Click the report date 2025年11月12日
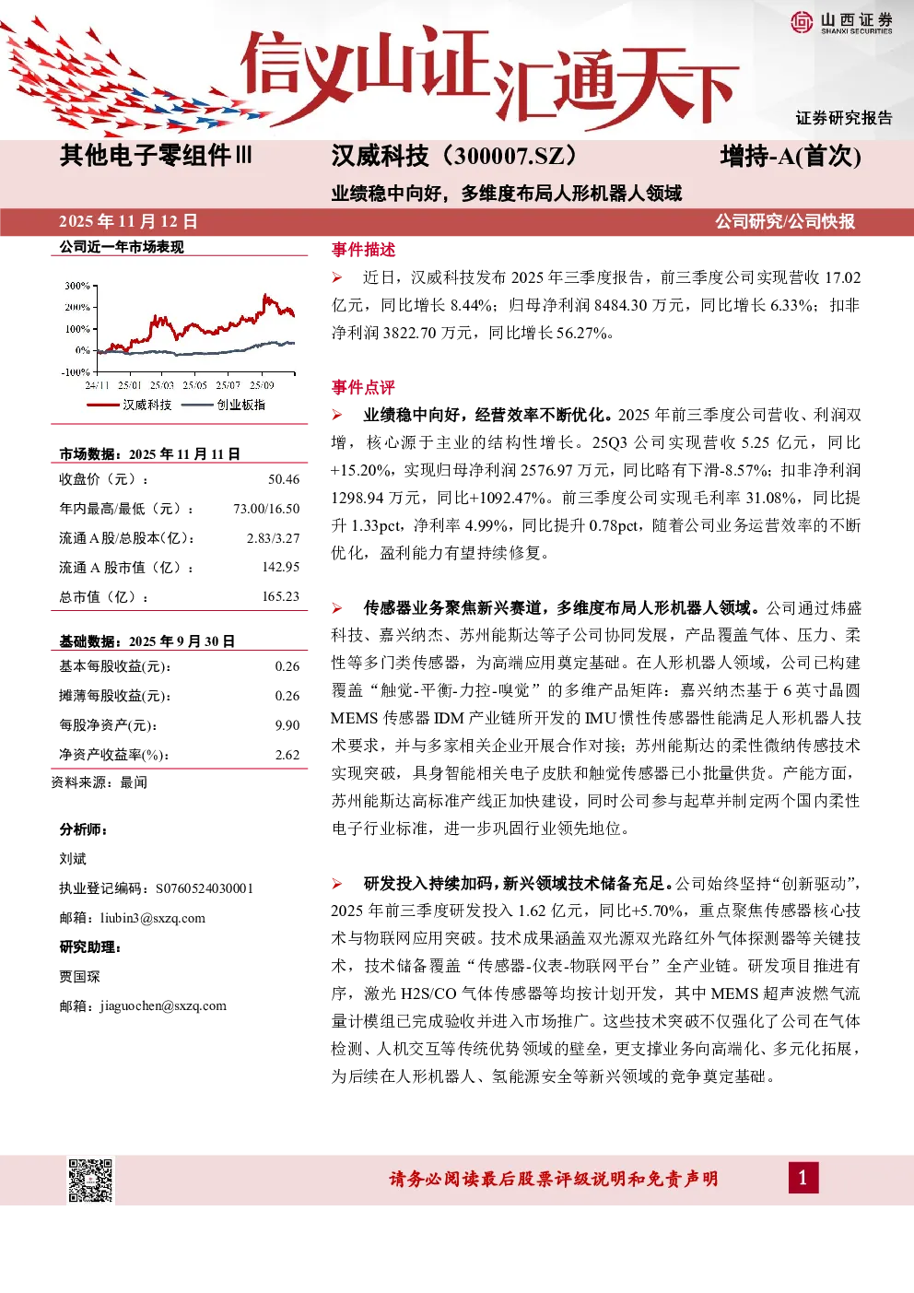The image size is (914, 1293). click(128, 221)
